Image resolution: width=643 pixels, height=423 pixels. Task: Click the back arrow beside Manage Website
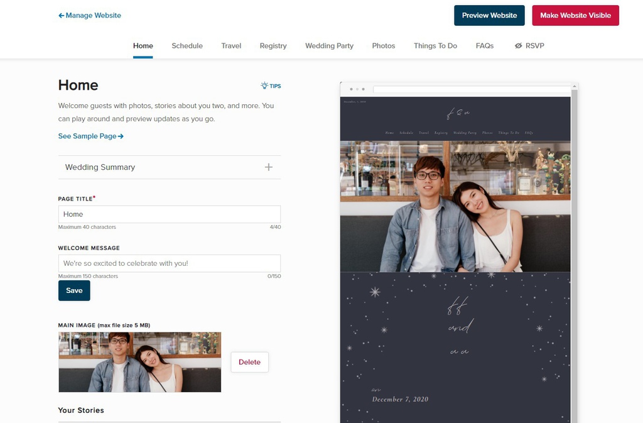click(61, 16)
